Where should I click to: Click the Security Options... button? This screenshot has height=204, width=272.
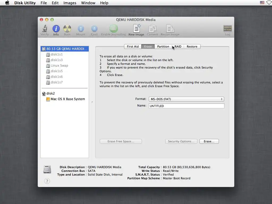tap(181, 141)
